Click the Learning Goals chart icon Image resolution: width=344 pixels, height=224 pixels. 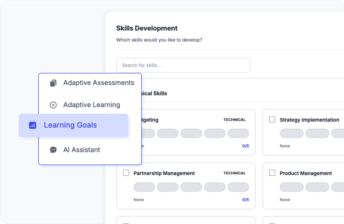33,125
